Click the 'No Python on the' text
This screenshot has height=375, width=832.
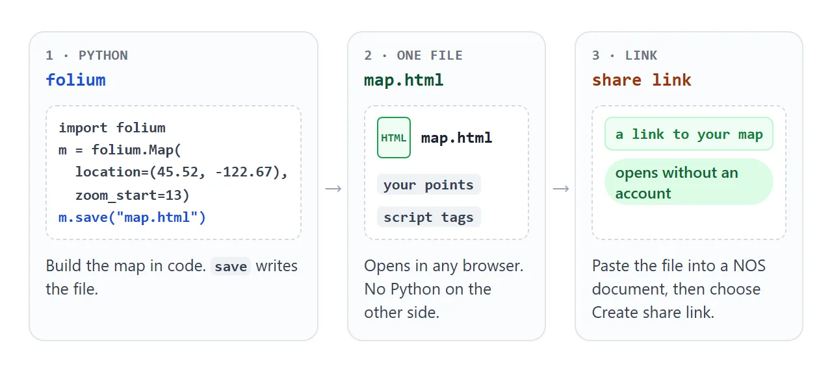[428, 289]
